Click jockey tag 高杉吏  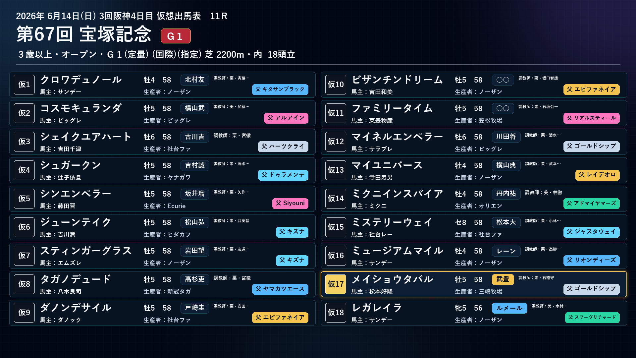pyautogui.click(x=195, y=279)
